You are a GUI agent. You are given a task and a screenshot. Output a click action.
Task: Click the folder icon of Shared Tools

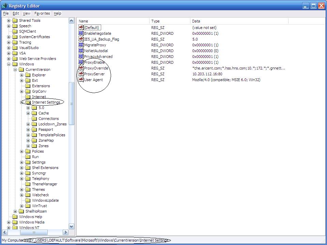coord(15,20)
